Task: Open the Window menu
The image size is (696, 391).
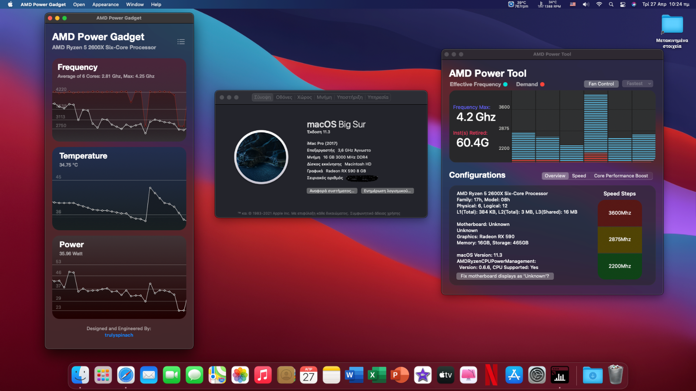Action: [135, 4]
